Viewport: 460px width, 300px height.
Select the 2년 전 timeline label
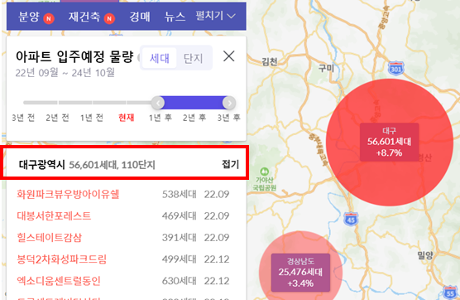coord(58,118)
